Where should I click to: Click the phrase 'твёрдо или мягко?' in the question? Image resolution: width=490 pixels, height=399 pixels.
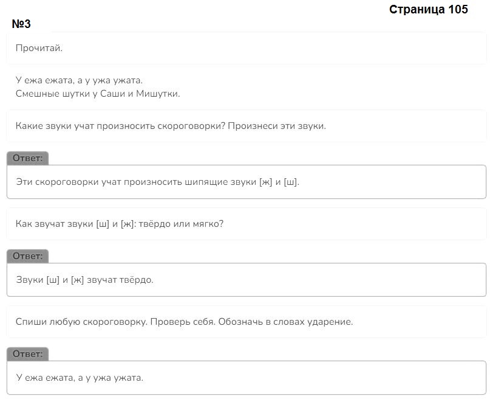[x=182, y=224]
